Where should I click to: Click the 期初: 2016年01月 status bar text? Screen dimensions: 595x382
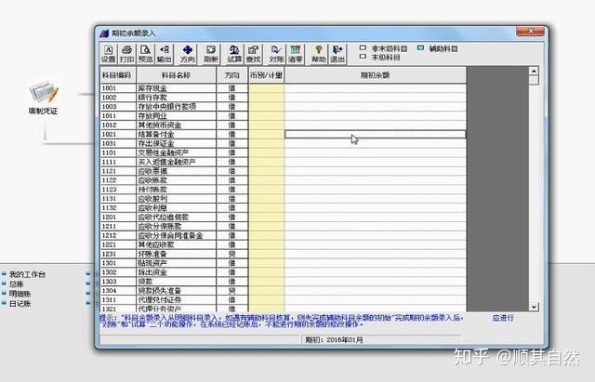tap(334, 340)
